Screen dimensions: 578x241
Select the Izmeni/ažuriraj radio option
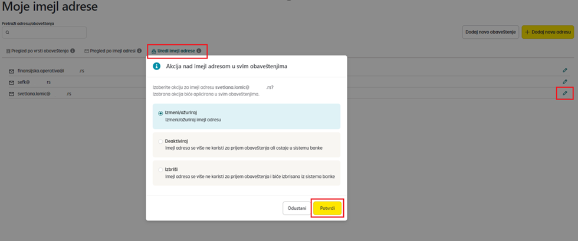pos(160,113)
